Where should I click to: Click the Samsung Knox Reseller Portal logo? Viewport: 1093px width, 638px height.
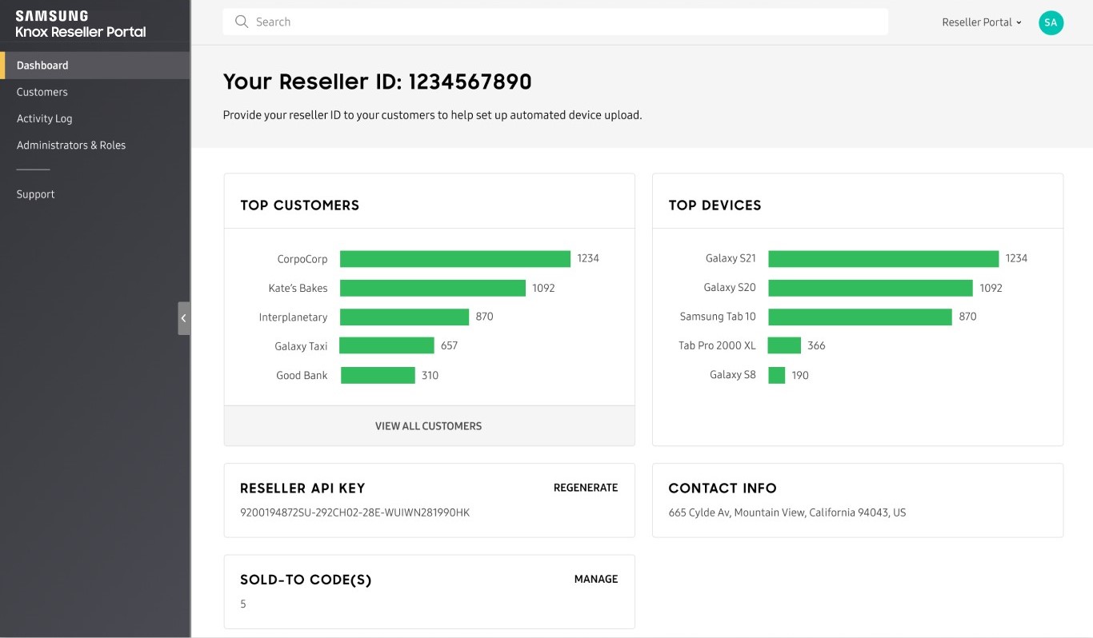click(x=81, y=24)
